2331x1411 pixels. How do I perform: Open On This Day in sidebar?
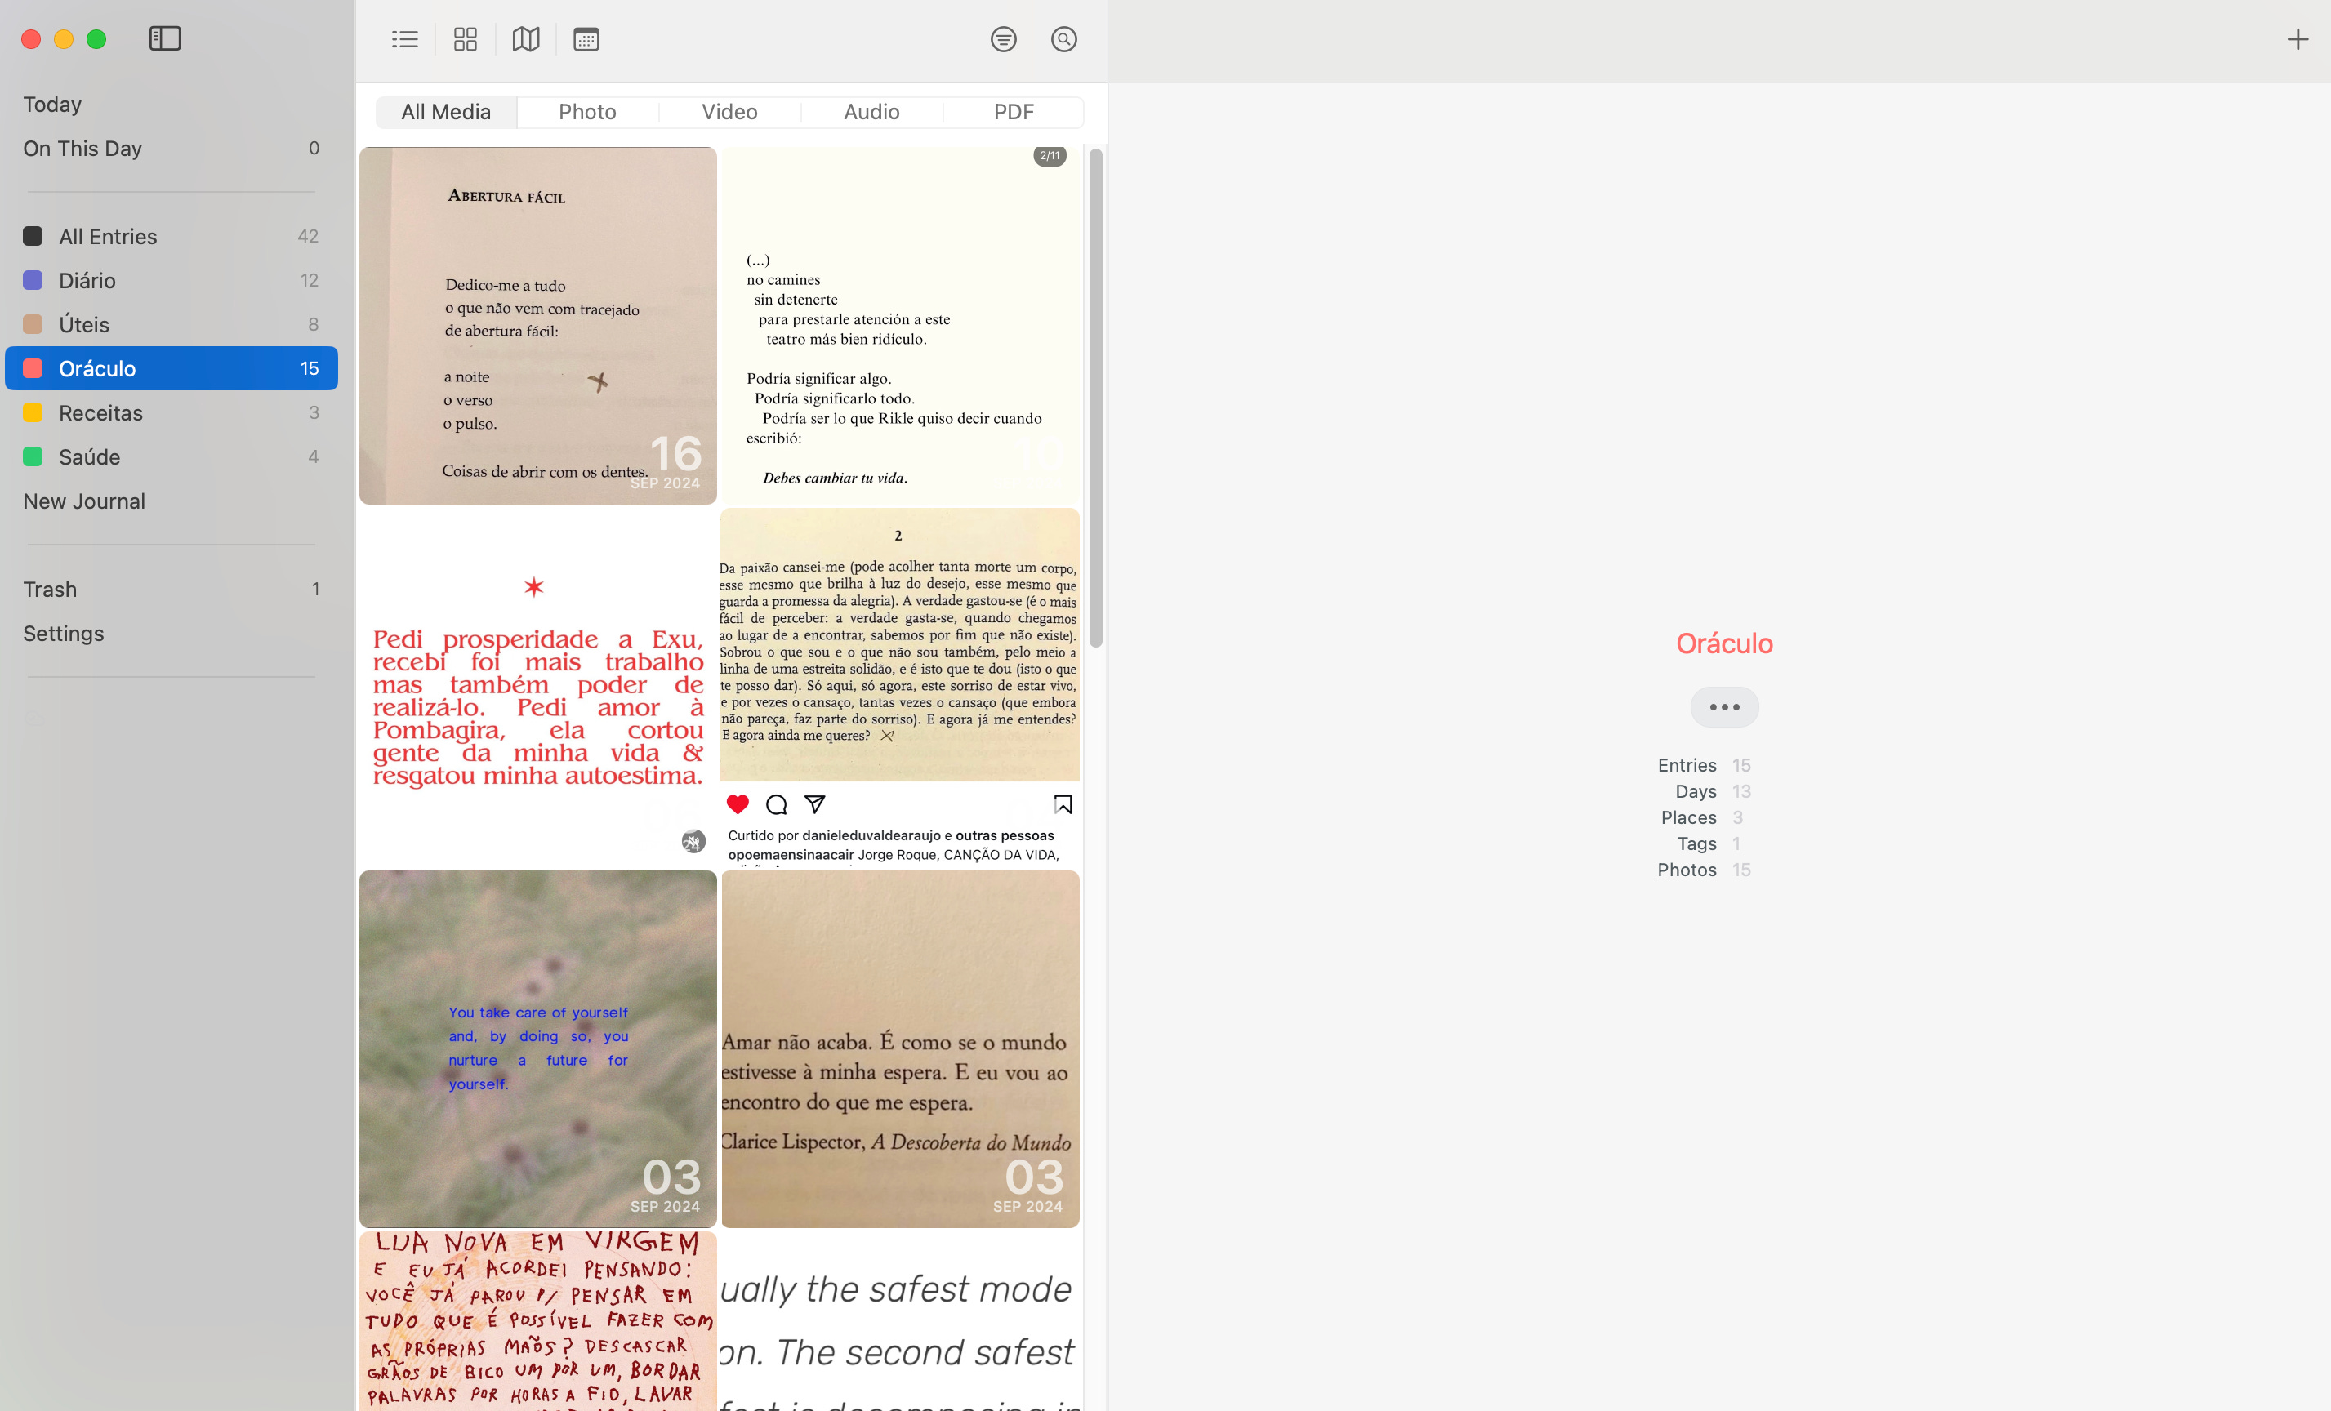pyautogui.click(x=172, y=149)
